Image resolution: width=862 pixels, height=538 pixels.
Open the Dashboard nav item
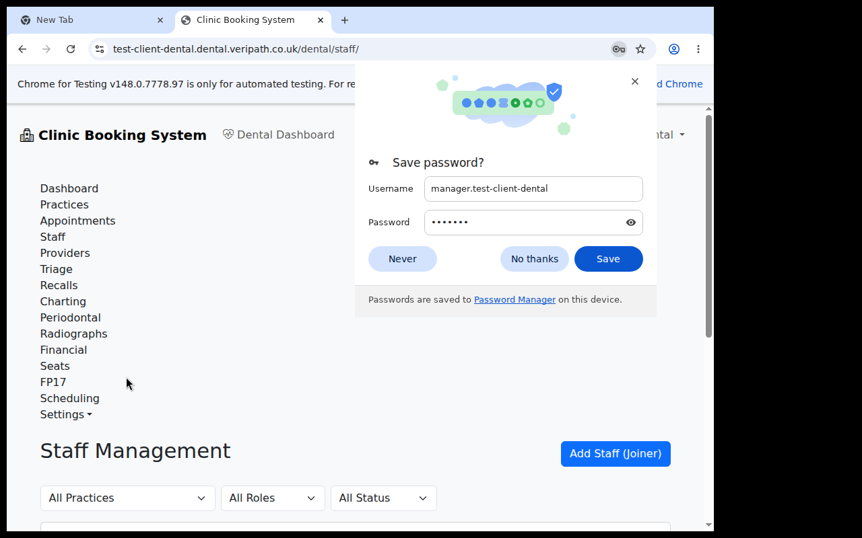tap(69, 188)
